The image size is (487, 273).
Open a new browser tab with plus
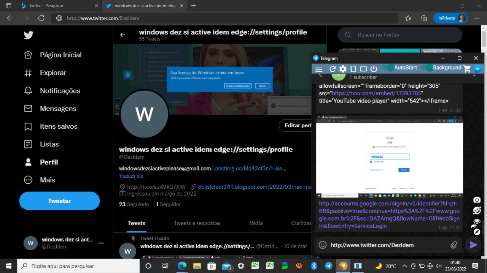pos(194,6)
